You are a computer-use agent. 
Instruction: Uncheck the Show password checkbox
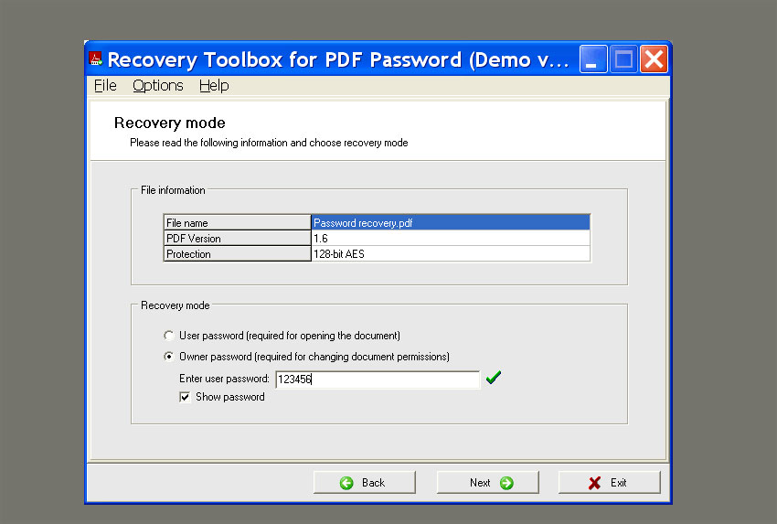185,397
